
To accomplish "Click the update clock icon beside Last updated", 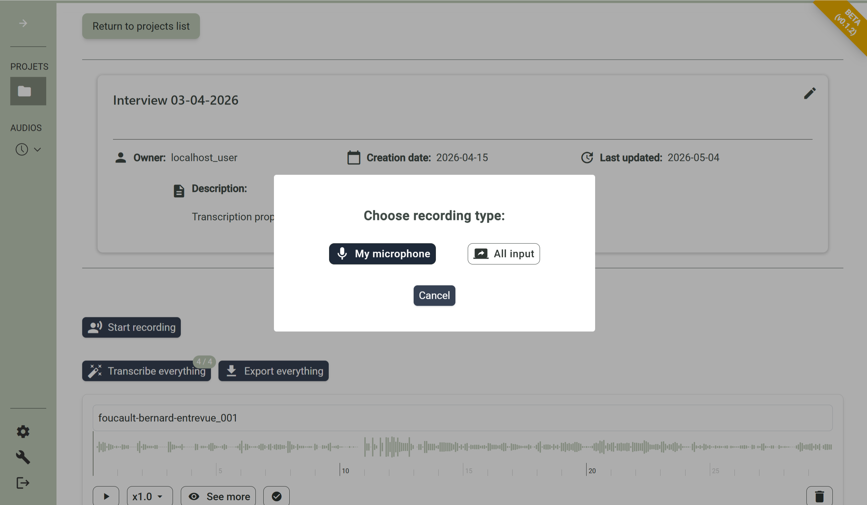I will pyautogui.click(x=587, y=158).
